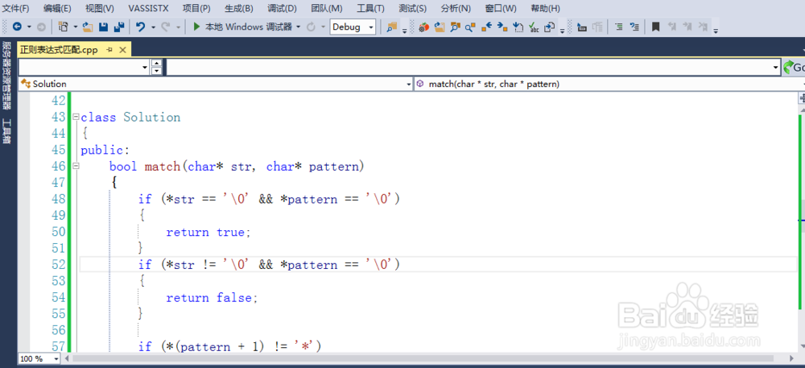Open the 调试(D) menu
805x368 pixels.
click(x=282, y=8)
